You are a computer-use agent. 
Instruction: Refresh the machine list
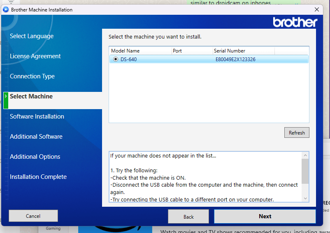[297, 132]
